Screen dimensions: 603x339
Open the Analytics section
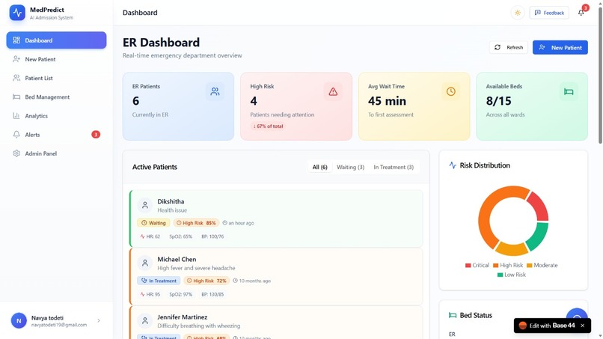[x=56, y=116]
